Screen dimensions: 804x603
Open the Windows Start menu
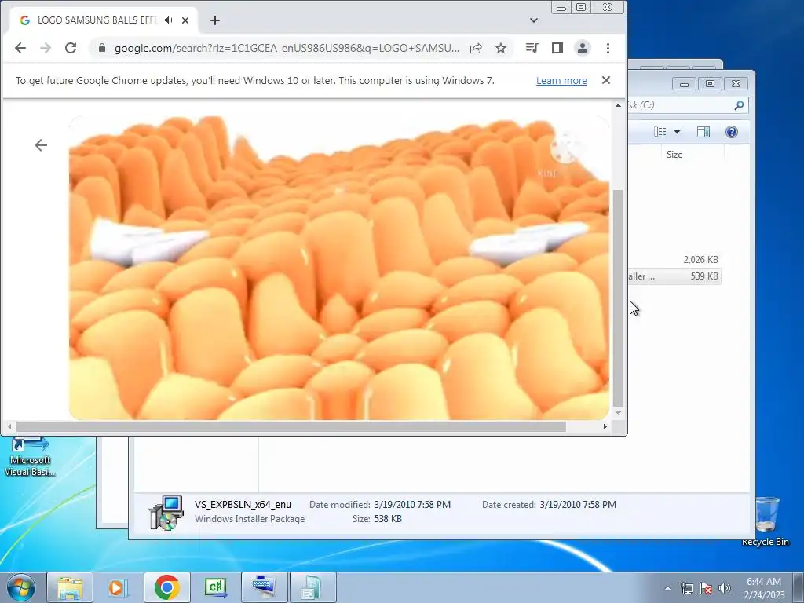(20, 587)
